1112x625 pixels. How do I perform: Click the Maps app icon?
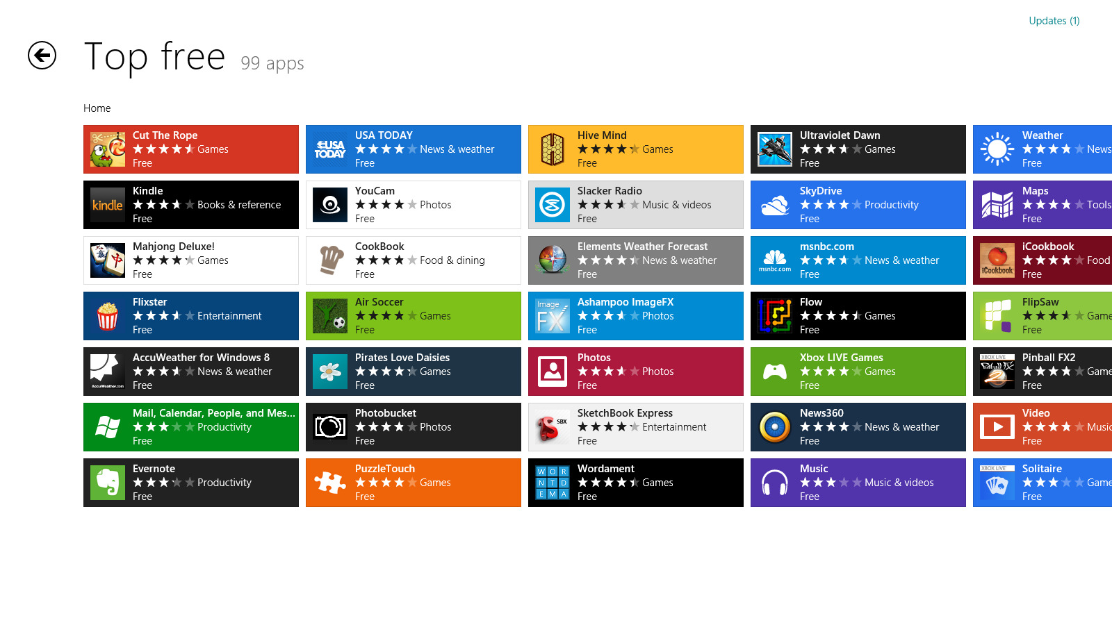[997, 205]
